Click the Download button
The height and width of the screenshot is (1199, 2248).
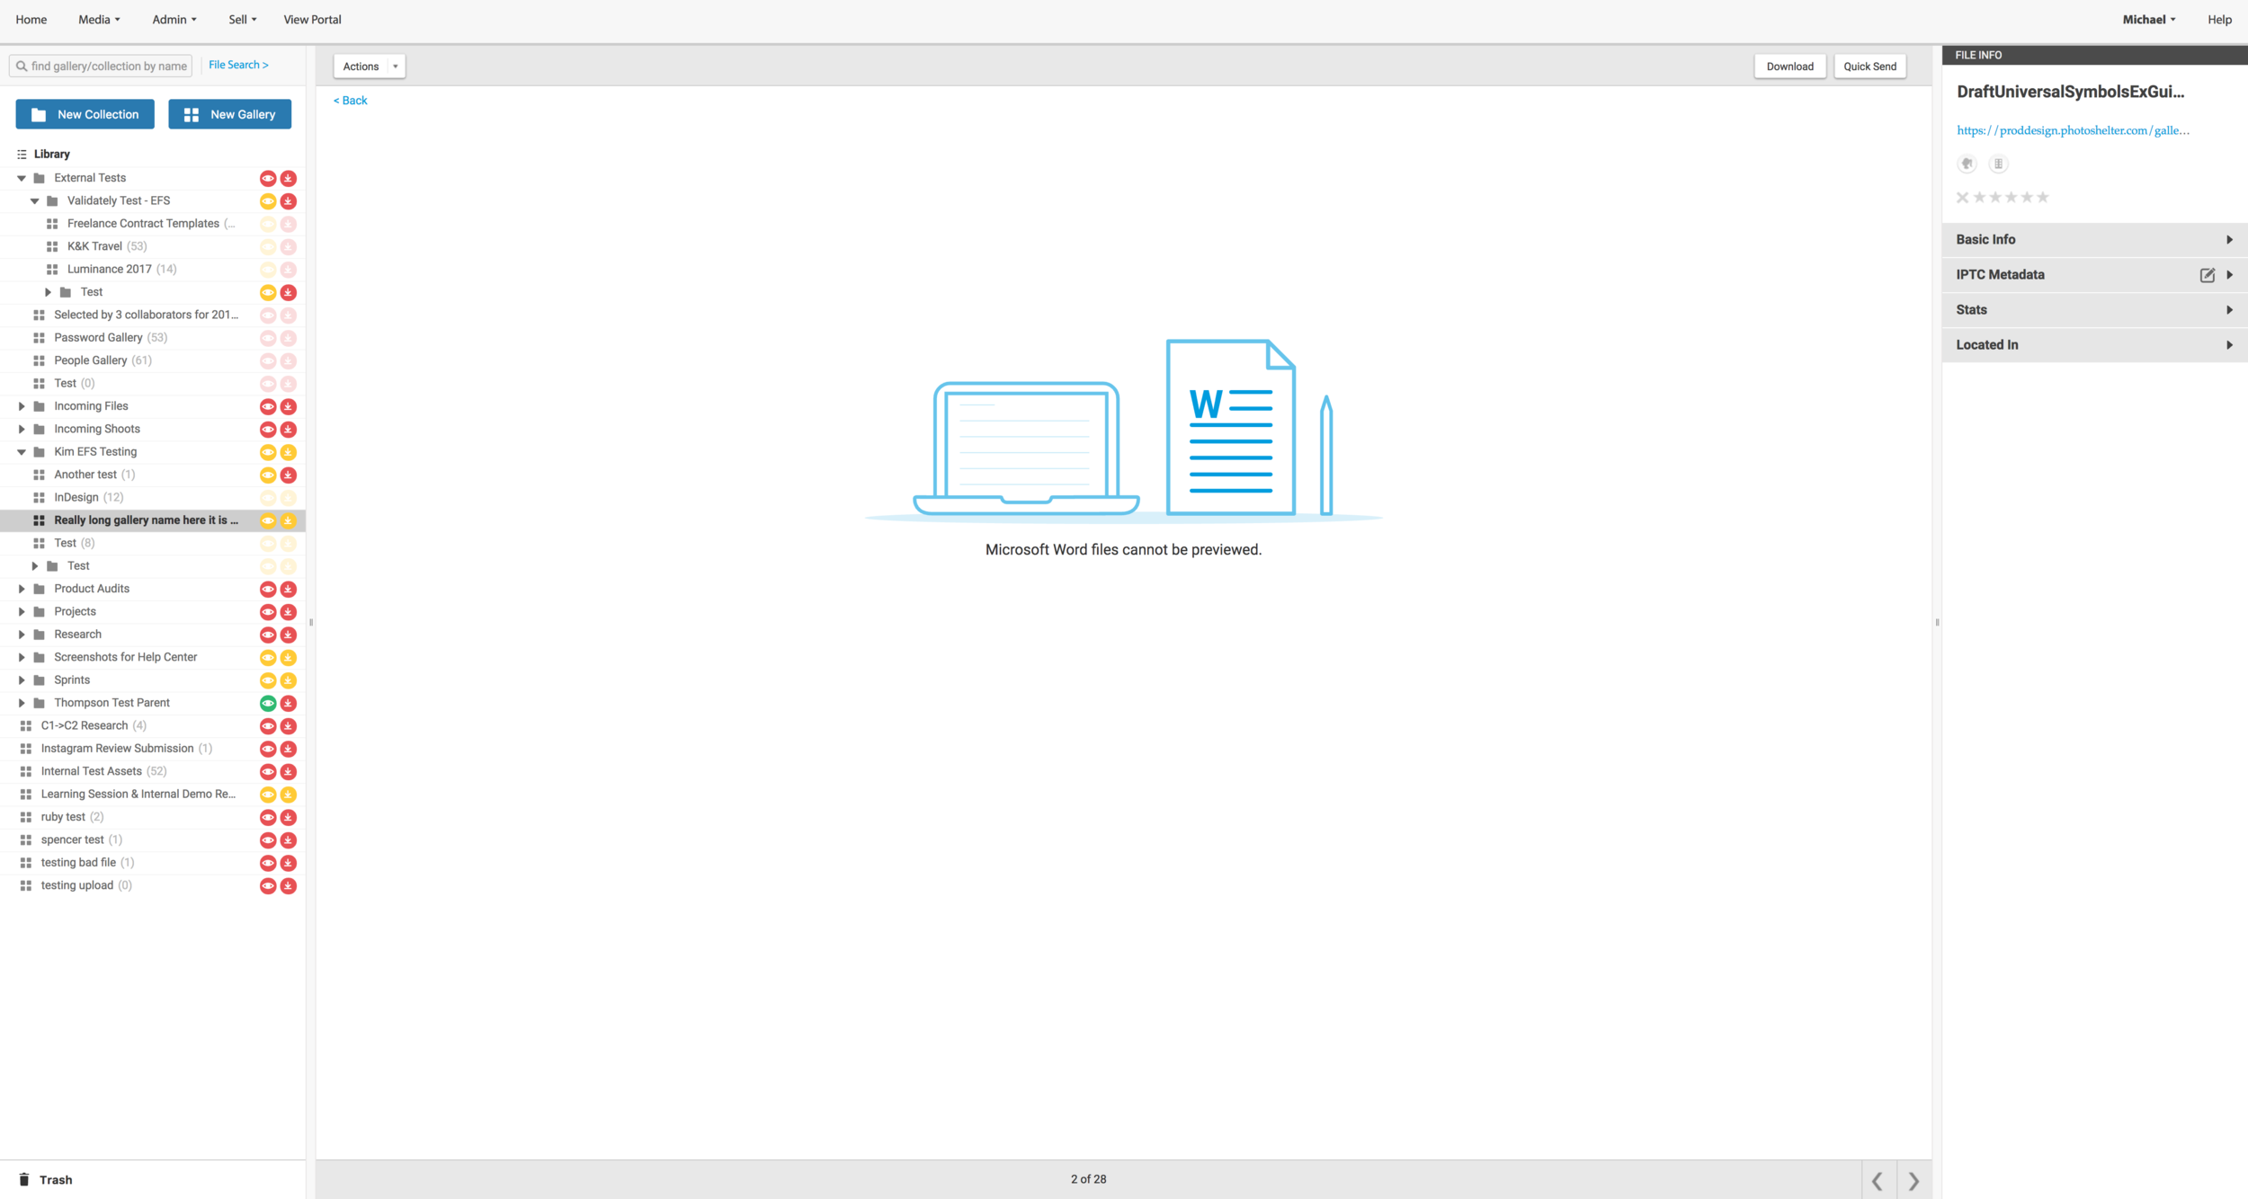click(1789, 67)
